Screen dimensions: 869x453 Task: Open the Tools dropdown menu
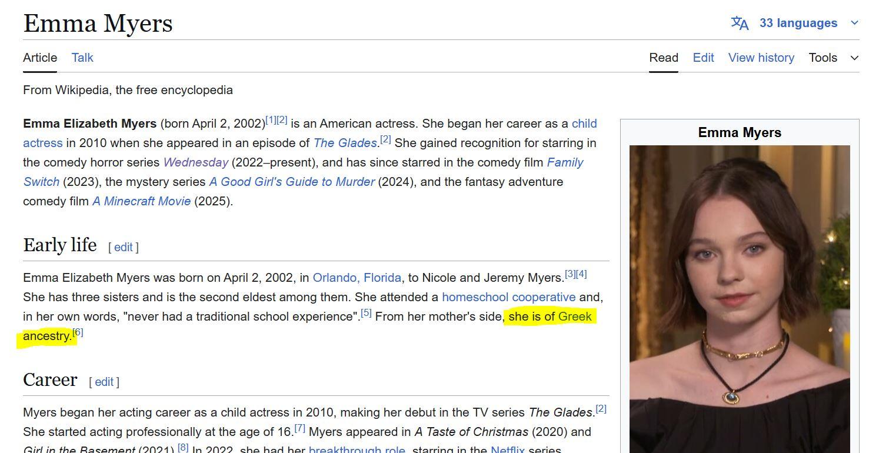pyautogui.click(x=834, y=58)
